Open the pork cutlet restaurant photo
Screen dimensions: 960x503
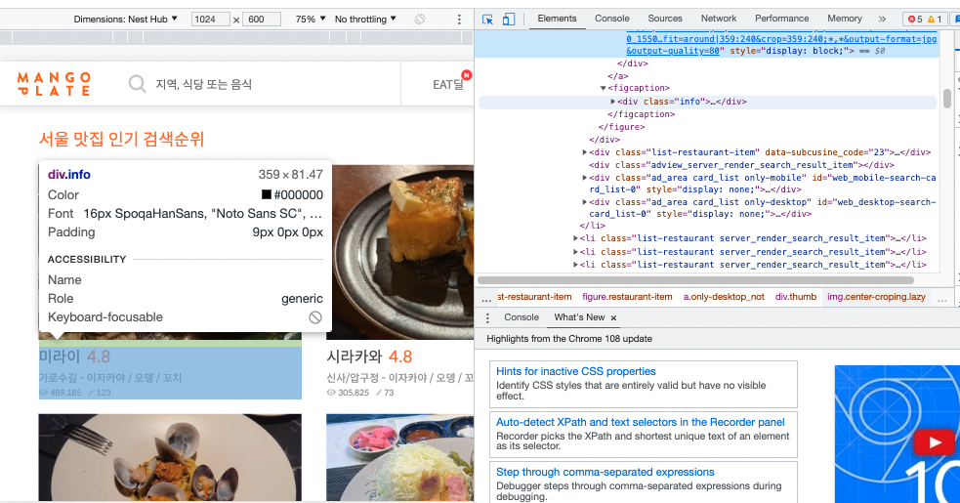(399, 458)
